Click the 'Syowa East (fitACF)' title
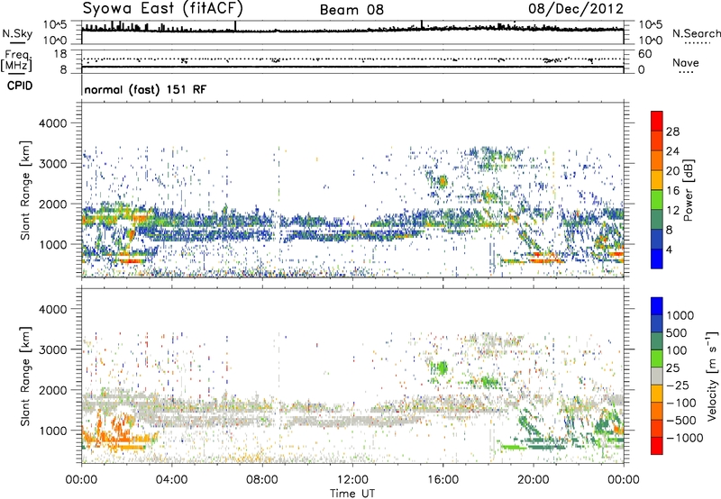Viewport: 721px width, 499px height. [163, 9]
